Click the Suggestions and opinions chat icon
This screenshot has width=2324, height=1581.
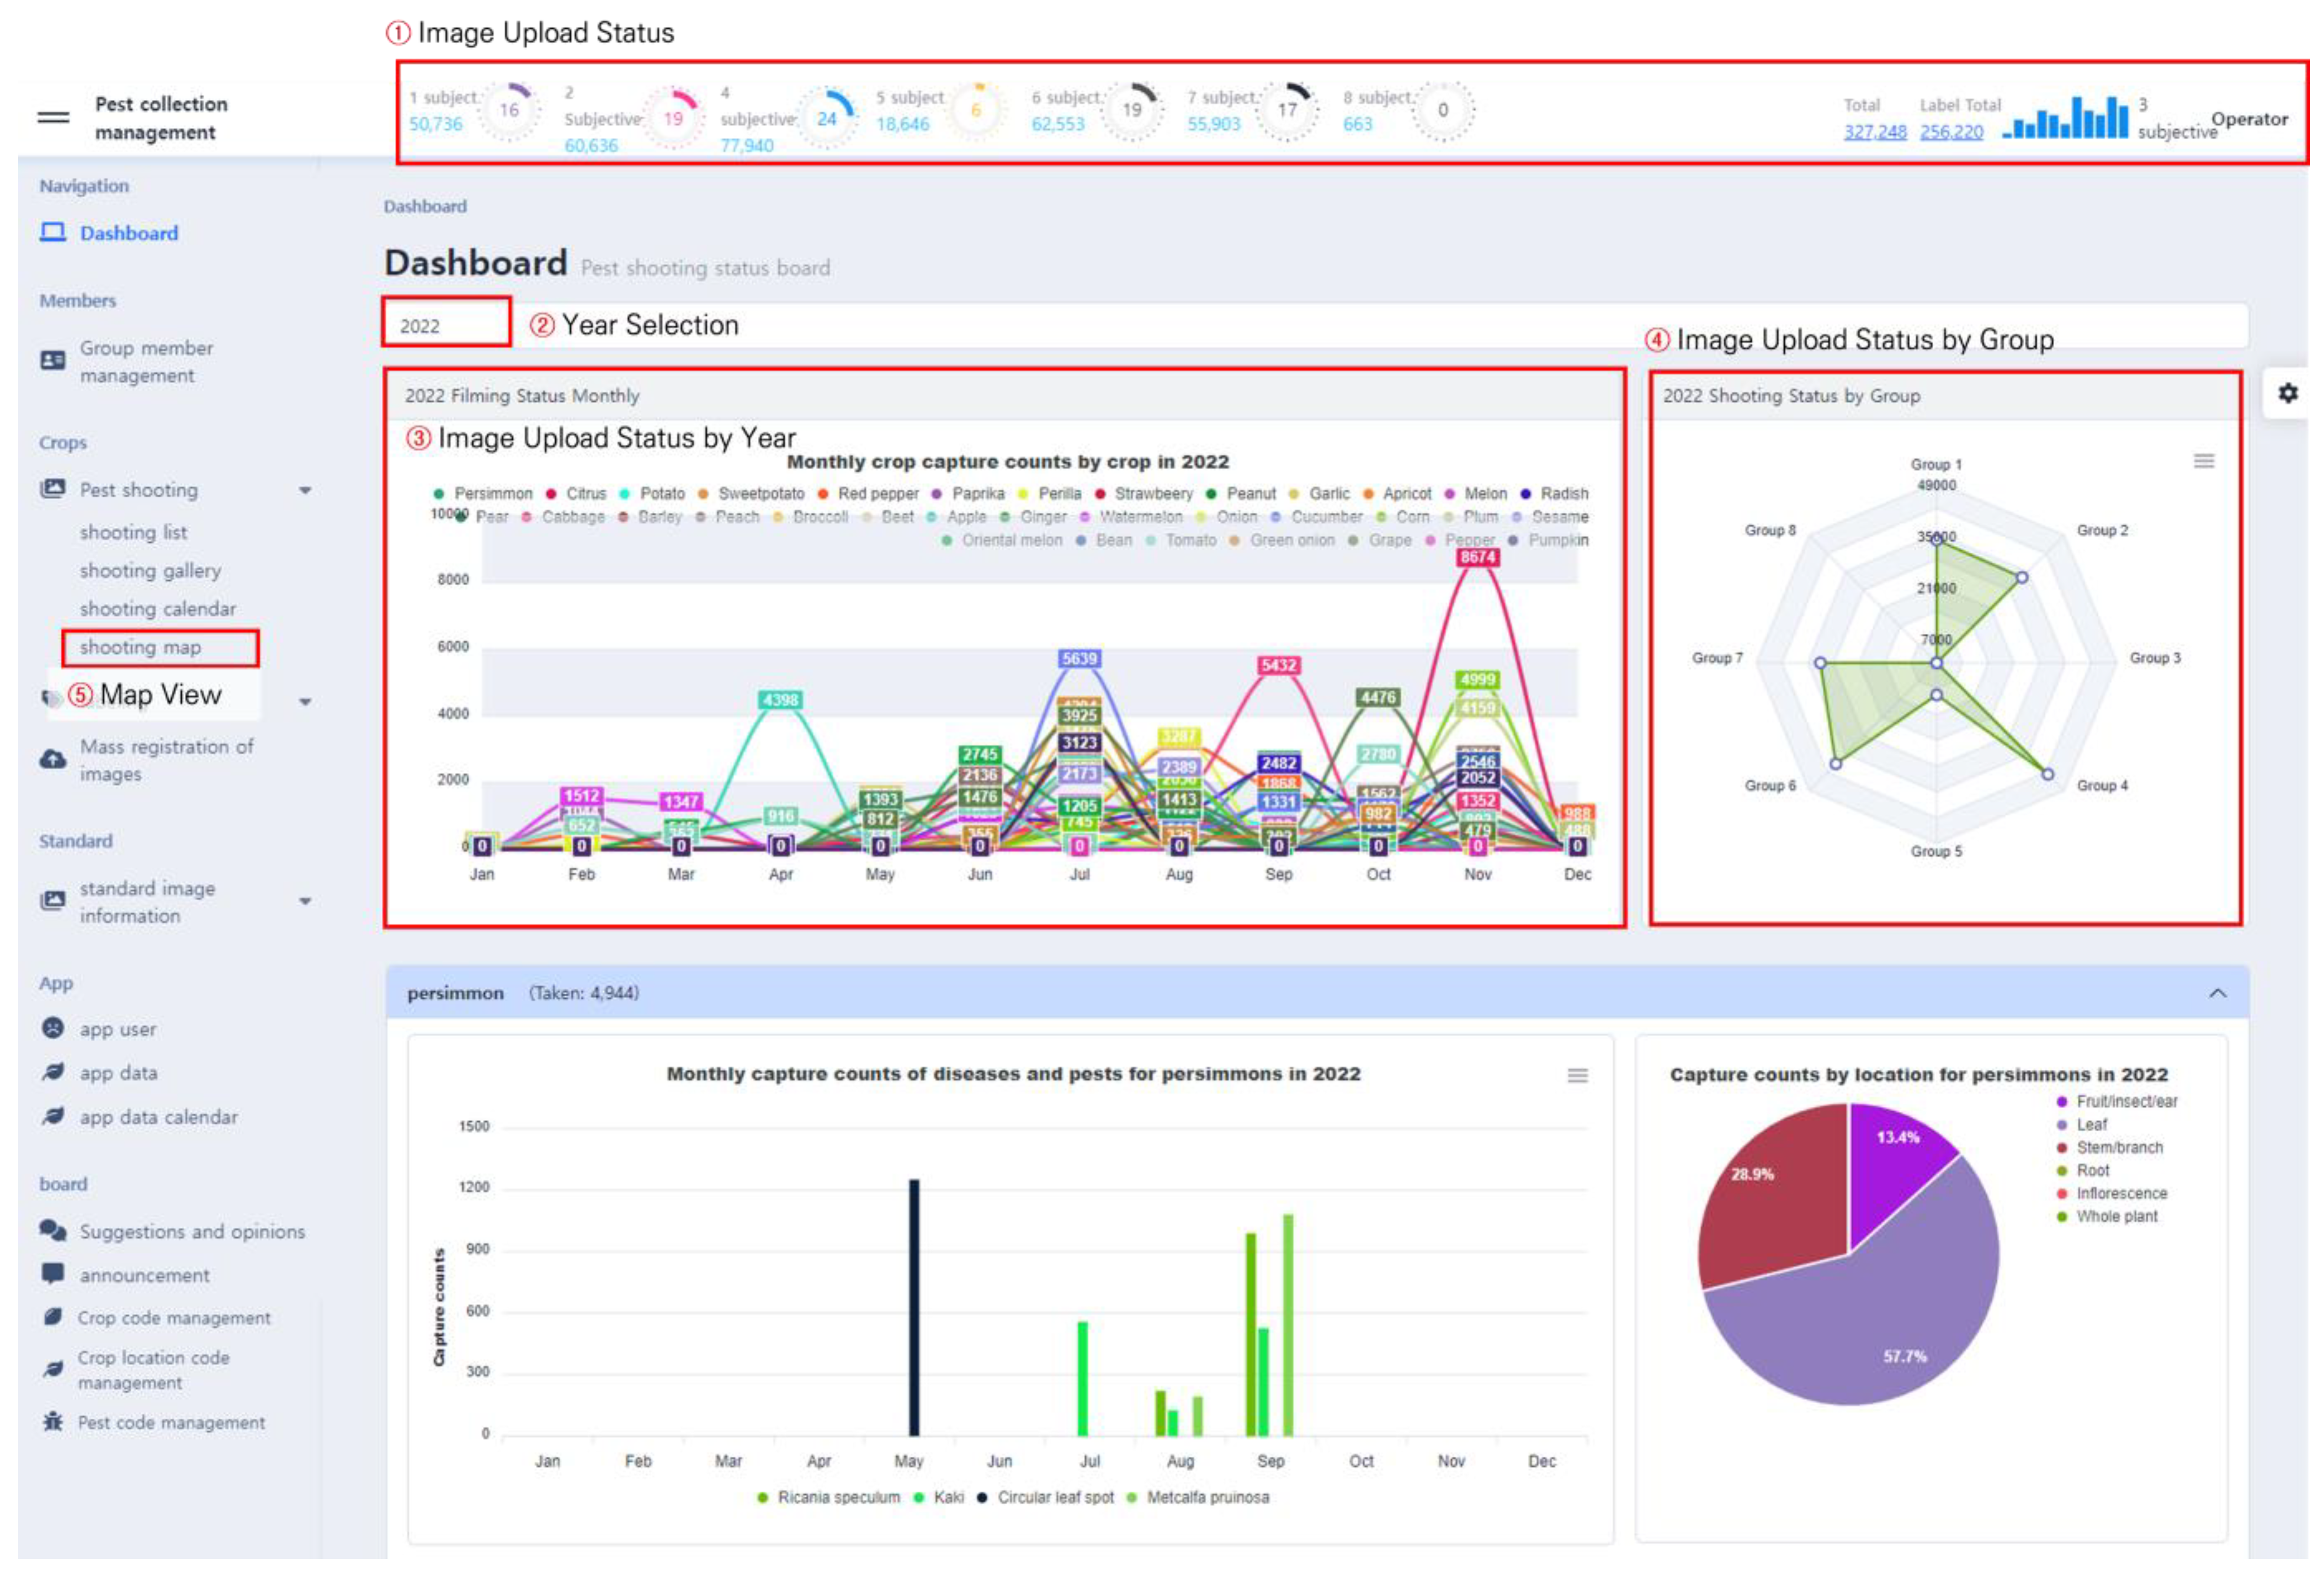coord(52,1230)
